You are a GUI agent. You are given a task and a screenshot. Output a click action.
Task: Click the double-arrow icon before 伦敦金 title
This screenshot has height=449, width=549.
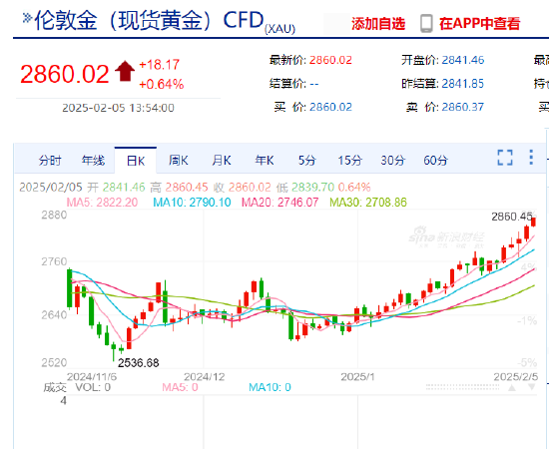[x=27, y=18]
